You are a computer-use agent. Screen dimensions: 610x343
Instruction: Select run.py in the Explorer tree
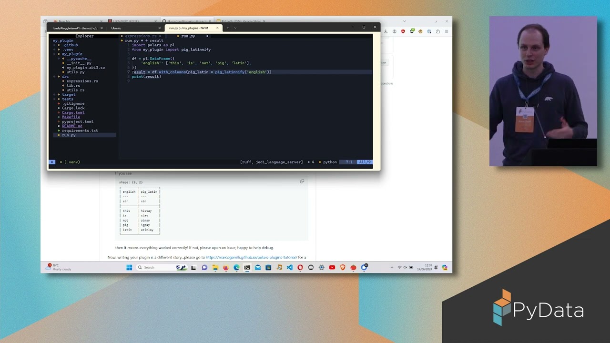pos(68,135)
